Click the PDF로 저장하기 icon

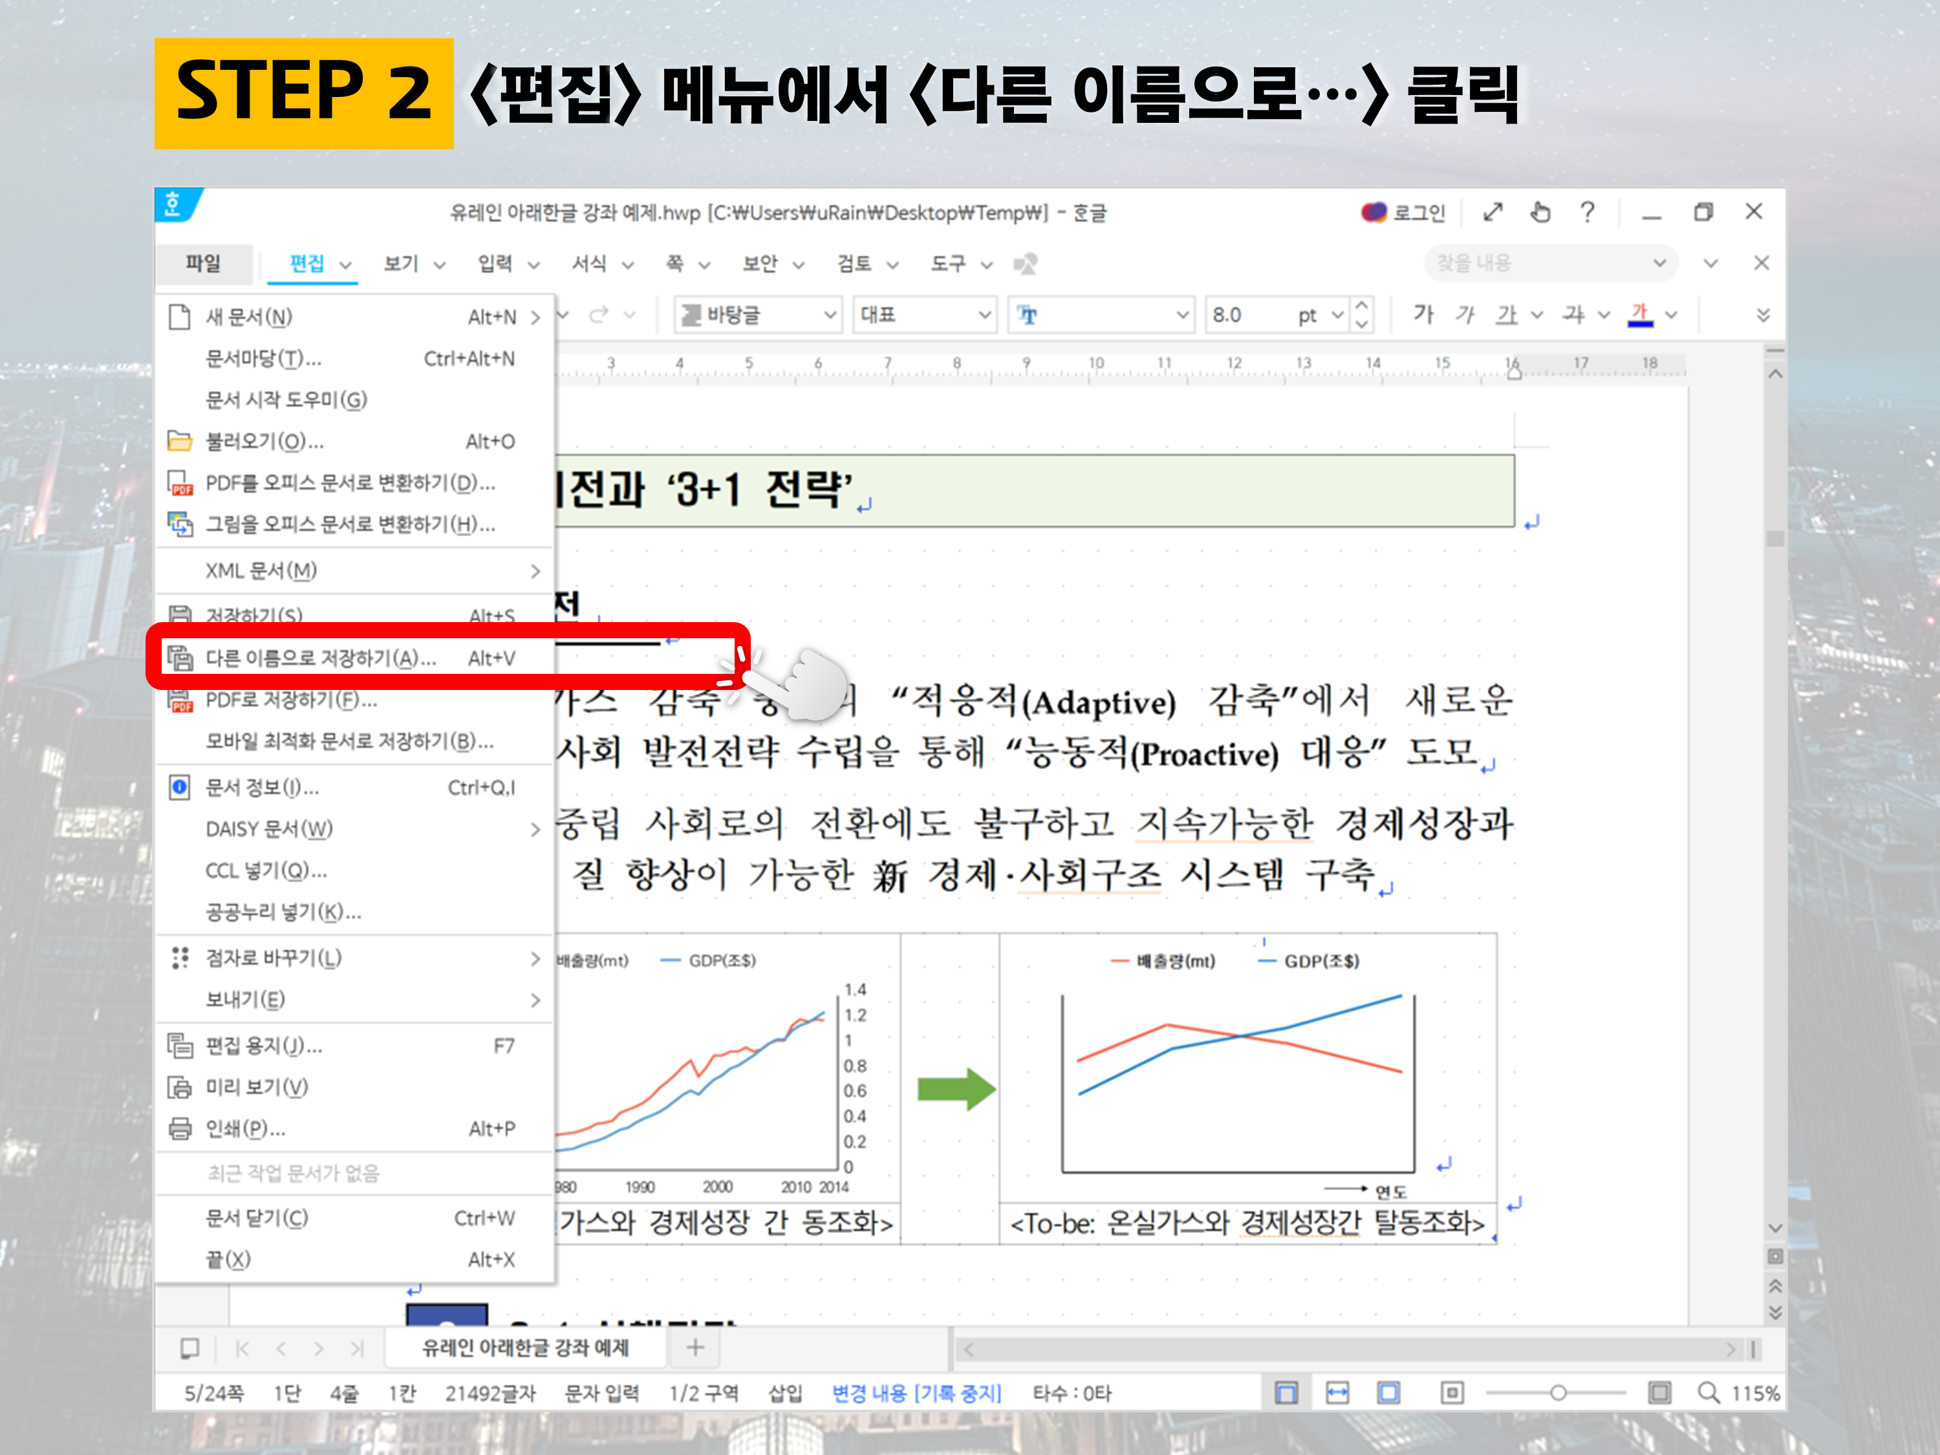tap(180, 701)
